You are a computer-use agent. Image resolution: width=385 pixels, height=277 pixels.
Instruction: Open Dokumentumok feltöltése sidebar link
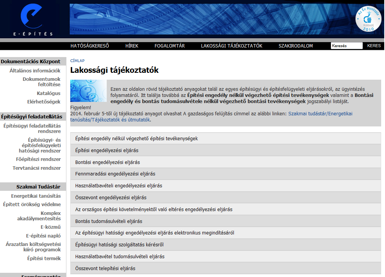41,82
